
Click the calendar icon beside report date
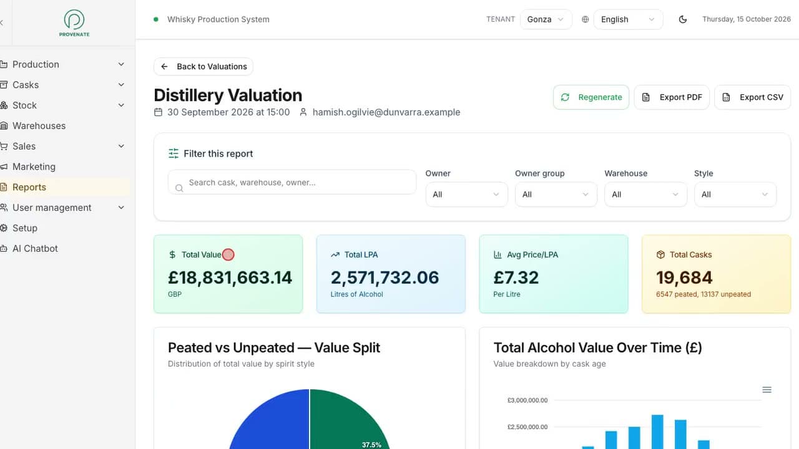point(159,112)
